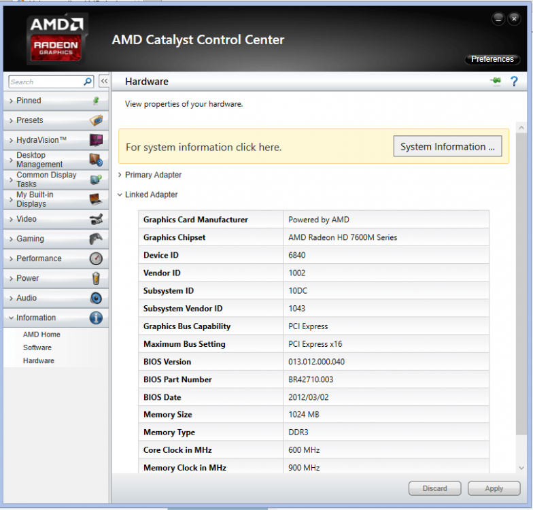Expand the Pinned section
Screen dimensions: 533x510
point(56,101)
